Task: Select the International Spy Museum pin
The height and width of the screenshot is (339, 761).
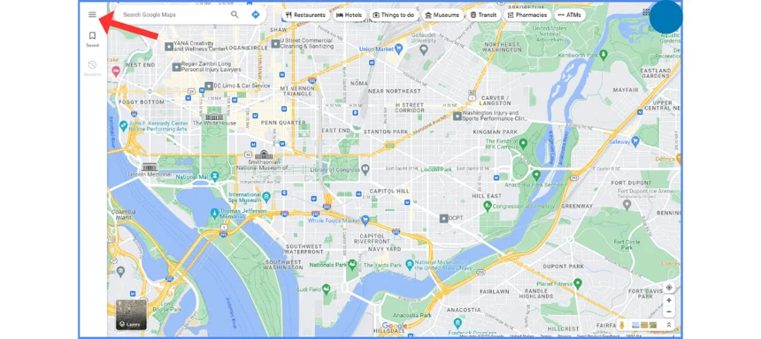Action: [x=266, y=196]
